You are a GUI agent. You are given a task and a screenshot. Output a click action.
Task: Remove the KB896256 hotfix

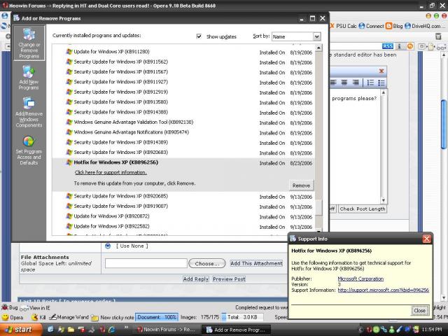pyautogui.click(x=301, y=185)
